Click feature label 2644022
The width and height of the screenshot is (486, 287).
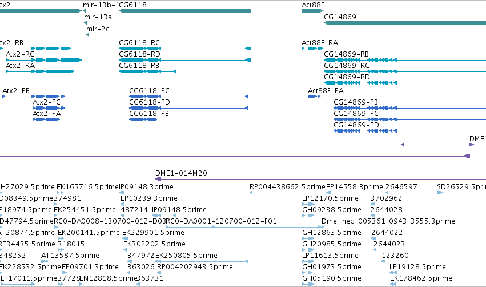click(x=387, y=233)
